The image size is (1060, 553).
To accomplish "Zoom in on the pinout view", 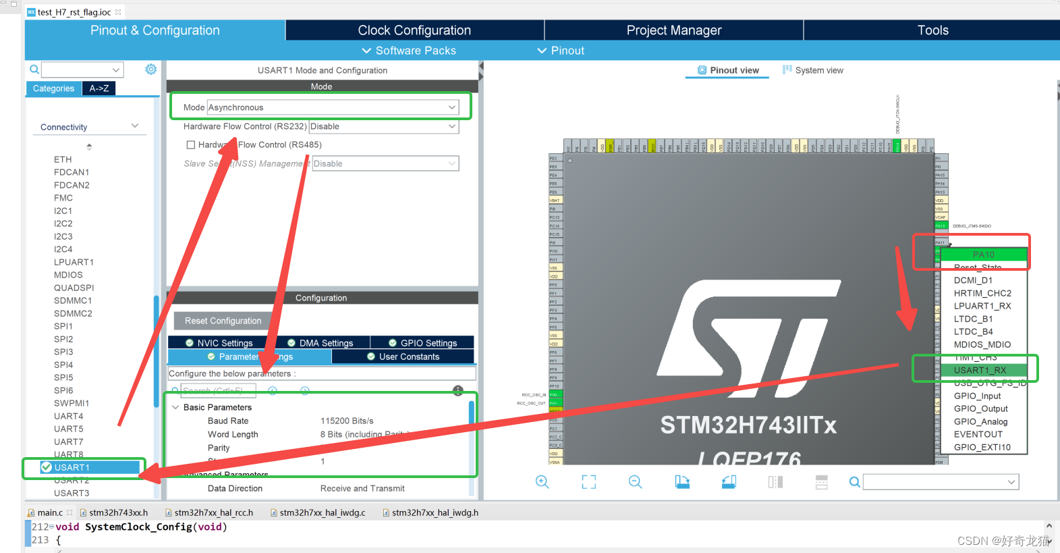I will [542, 481].
